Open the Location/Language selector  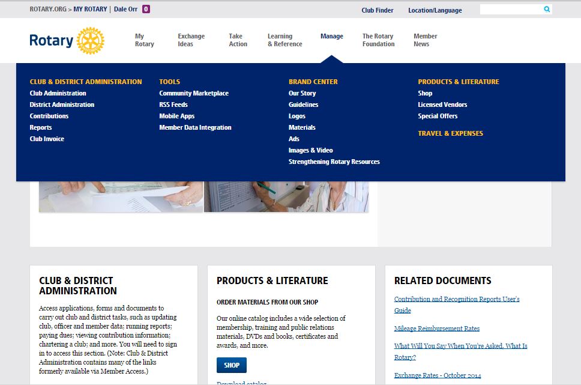(435, 10)
